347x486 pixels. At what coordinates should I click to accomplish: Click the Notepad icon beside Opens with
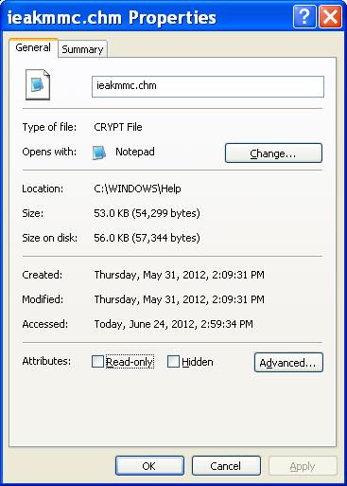(x=99, y=153)
